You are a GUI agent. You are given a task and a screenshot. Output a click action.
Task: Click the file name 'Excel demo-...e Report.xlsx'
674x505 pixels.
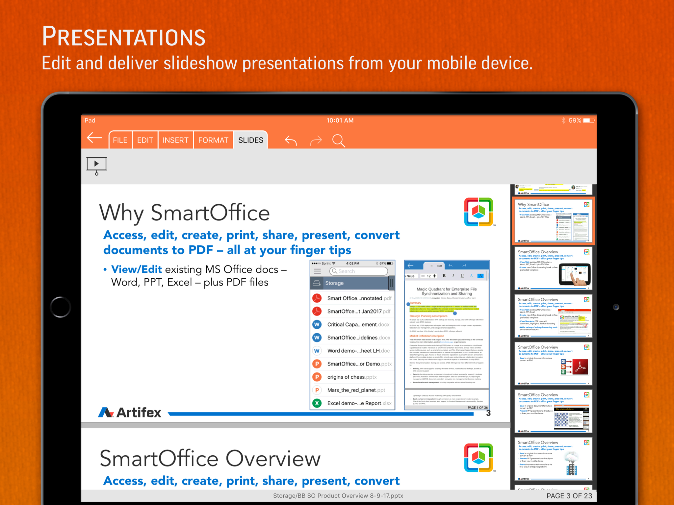coord(359,403)
